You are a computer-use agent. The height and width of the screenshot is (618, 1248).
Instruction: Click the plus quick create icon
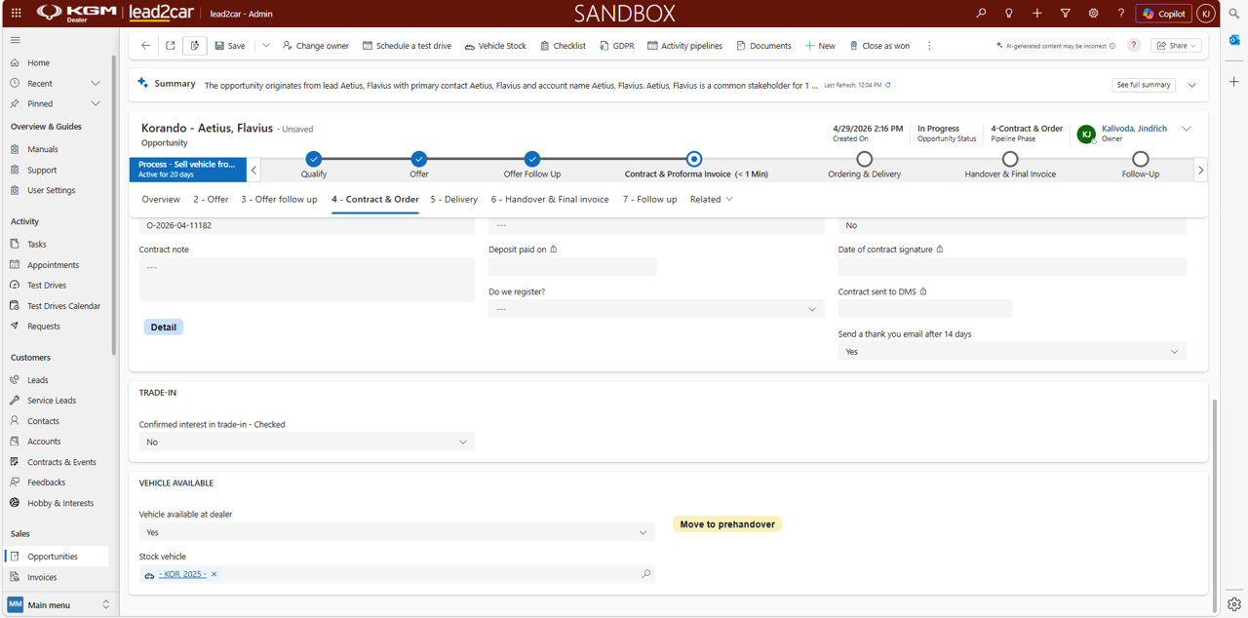(1037, 14)
